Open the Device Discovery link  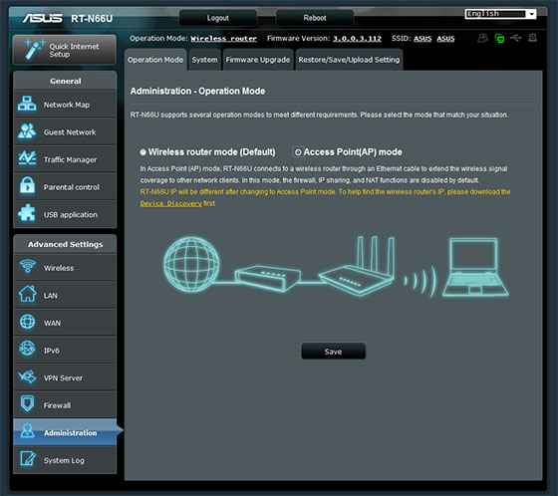170,203
